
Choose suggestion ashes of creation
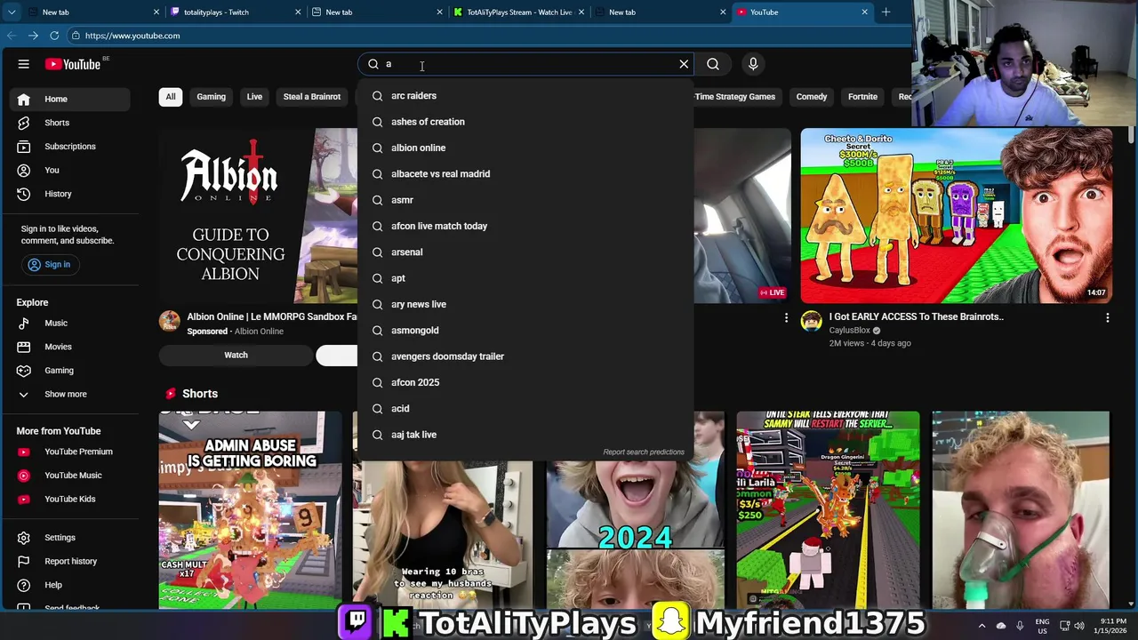coord(525,122)
